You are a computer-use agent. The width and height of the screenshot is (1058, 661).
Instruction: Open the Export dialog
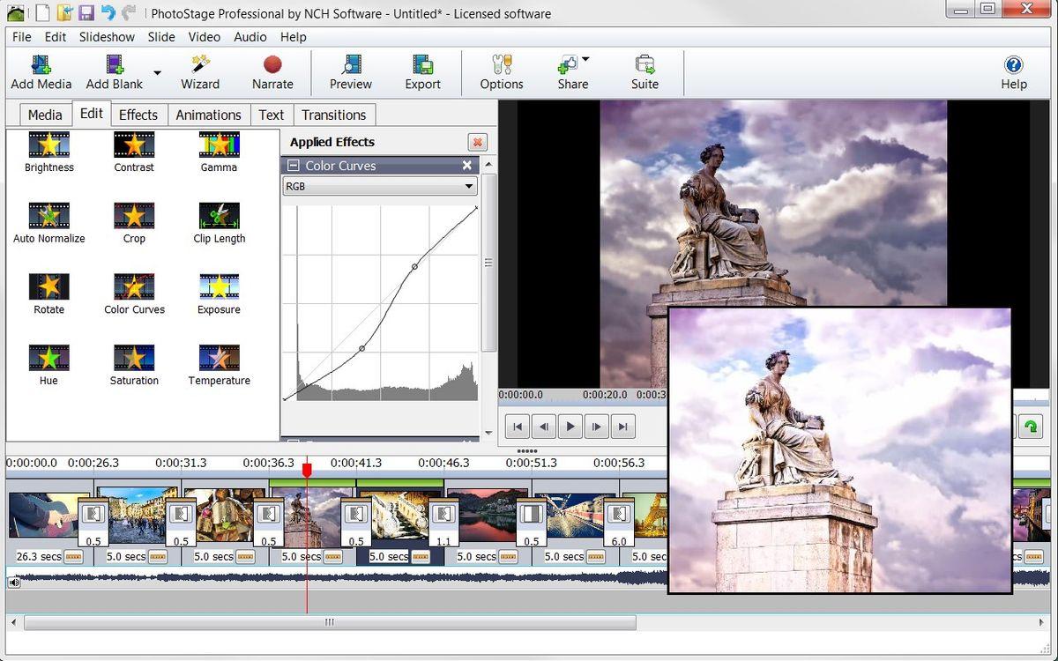point(422,72)
